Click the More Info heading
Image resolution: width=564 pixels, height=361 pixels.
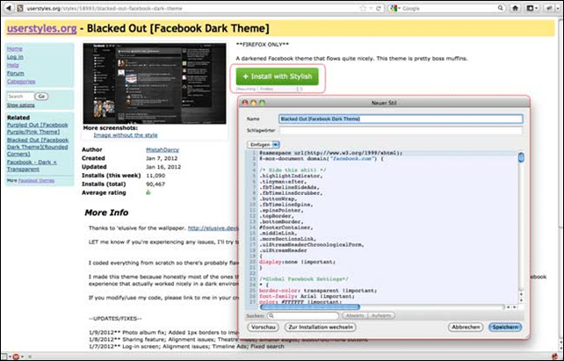coord(106,213)
